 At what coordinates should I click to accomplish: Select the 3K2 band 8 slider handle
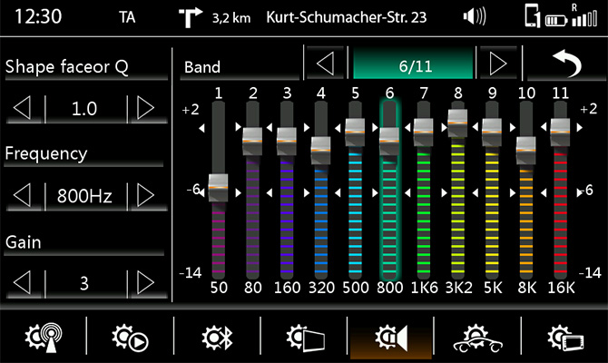pyautogui.click(x=457, y=123)
